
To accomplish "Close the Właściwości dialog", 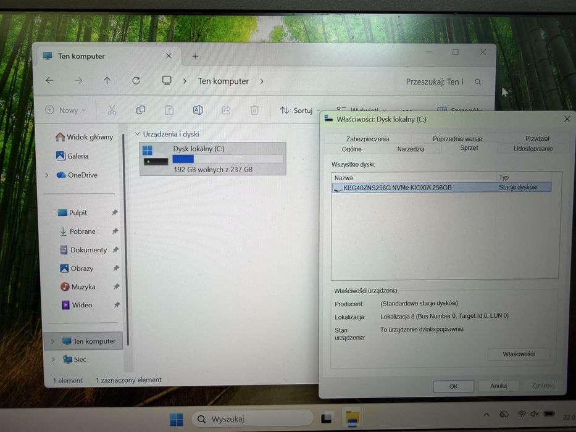I will [567, 118].
